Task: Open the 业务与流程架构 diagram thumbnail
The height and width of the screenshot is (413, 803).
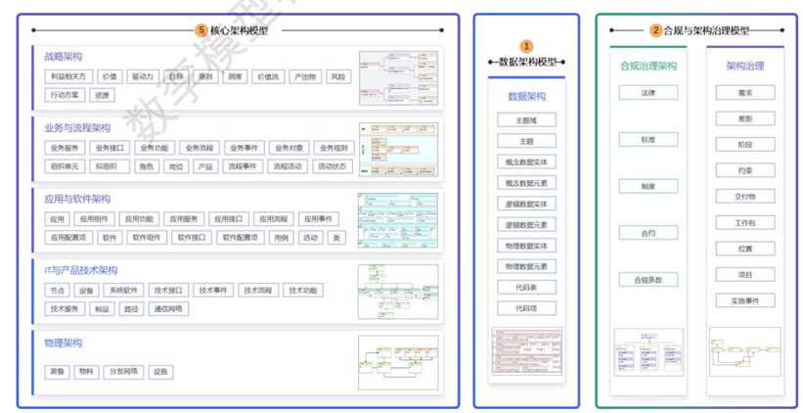Action: (398, 150)
